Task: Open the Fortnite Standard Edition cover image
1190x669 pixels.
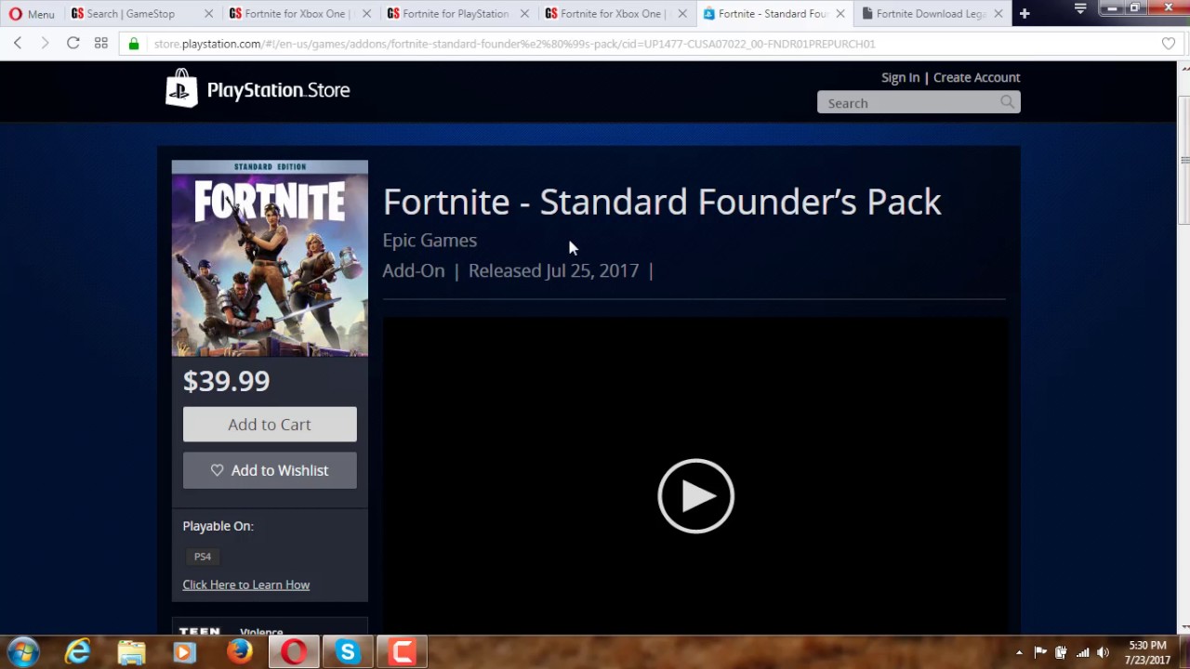Action: tap(270, 258)
